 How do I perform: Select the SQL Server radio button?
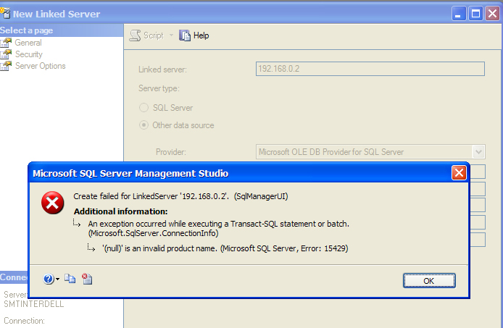click(144, 107)
